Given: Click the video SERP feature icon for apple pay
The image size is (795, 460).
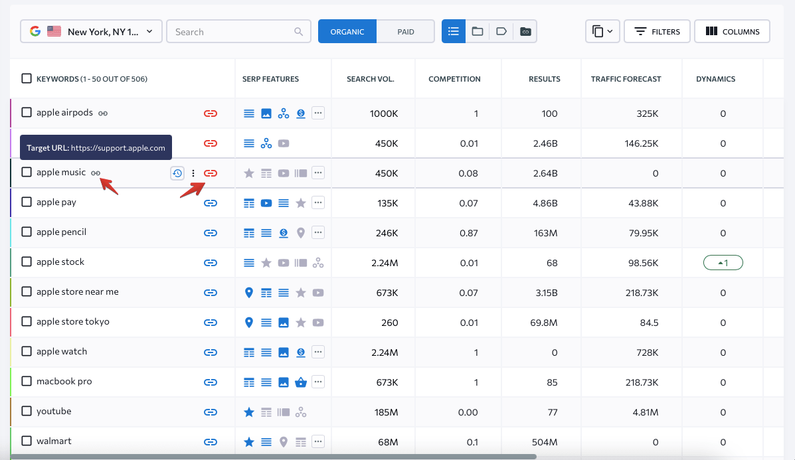Looking at the screenshot, I should (266, 203).
